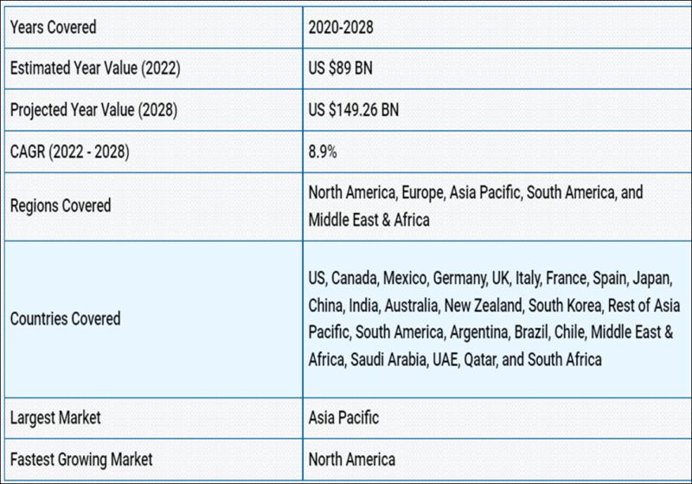
Task: Click the 'Regions Covered' row label
Action: coord(60,205)
